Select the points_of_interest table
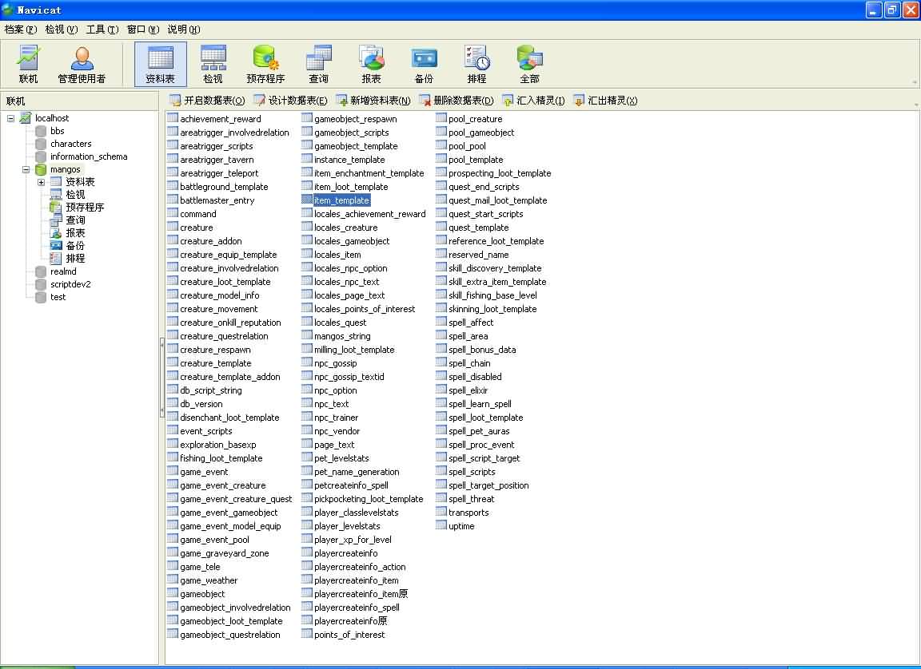 tap(349, 635)
